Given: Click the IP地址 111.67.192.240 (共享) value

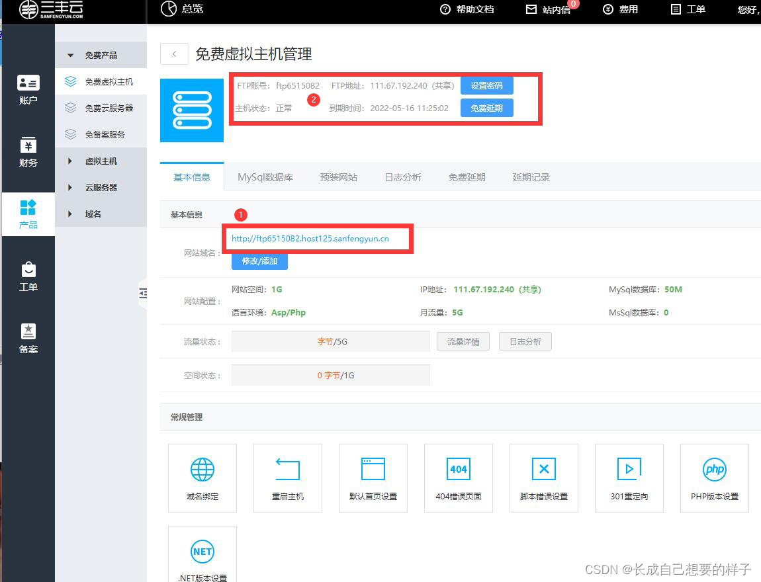Looking at the screenshot, I should tap(497, 289).
